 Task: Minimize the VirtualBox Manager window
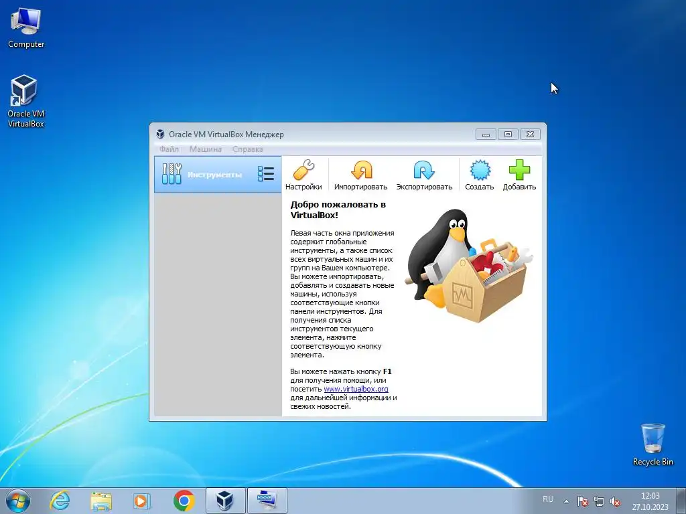tap(486, 134)
